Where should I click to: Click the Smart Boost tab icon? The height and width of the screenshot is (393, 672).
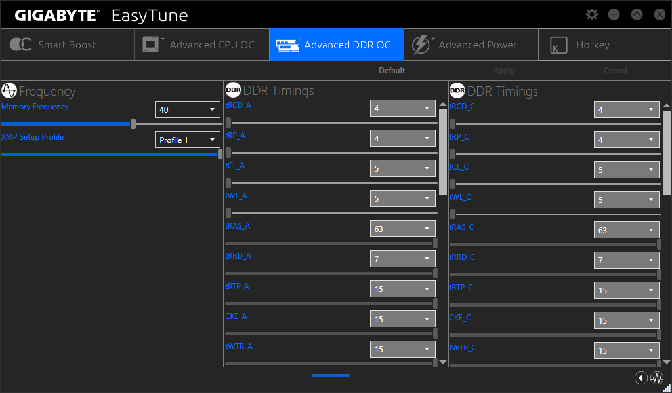click(20, 45)
